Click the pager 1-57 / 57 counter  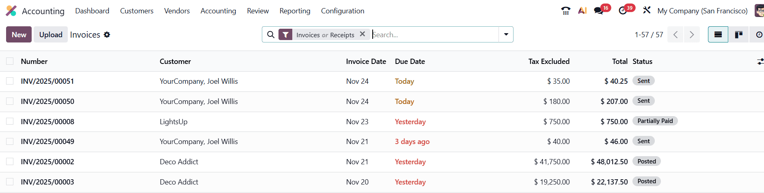click(x=649, y=35)
